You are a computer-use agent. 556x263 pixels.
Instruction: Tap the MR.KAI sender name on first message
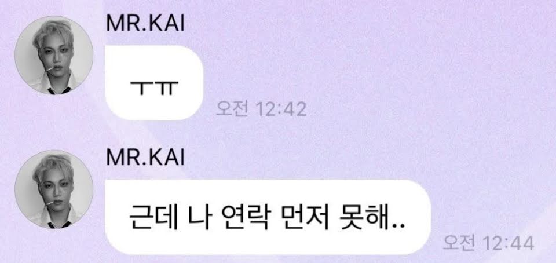tap(145, 23)
